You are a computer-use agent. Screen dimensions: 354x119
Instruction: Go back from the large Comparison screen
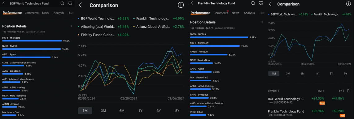tap(80, 5)
